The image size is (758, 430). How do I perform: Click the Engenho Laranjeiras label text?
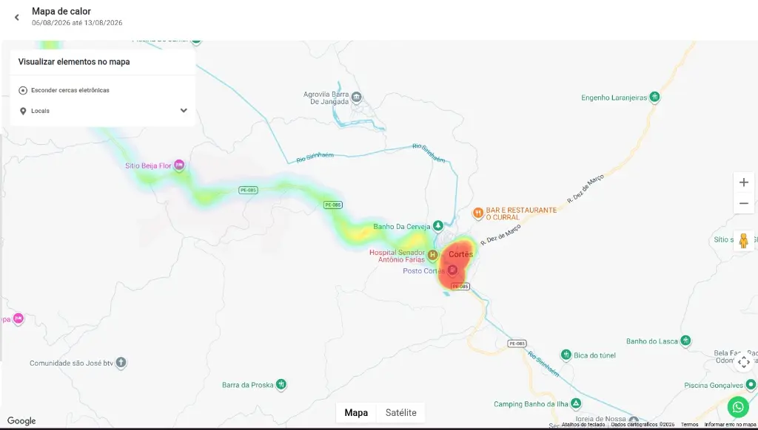[614, 98]
